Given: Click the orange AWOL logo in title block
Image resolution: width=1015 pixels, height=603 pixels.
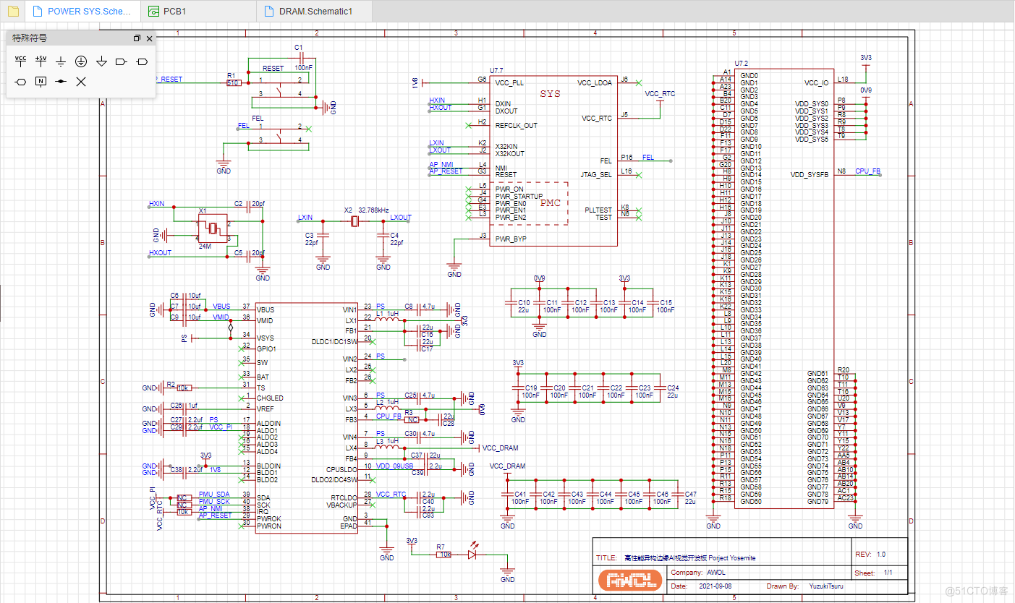Looking at the screenshot, I should [629, 580].
